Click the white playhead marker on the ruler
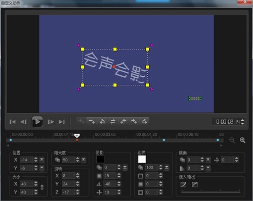 pos(77,136)
